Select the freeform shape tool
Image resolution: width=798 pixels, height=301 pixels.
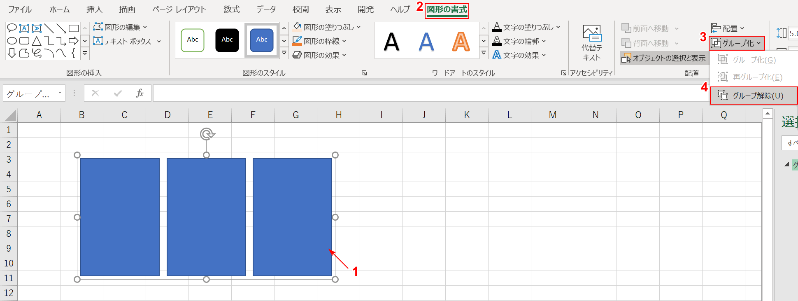tap(24, 53)
